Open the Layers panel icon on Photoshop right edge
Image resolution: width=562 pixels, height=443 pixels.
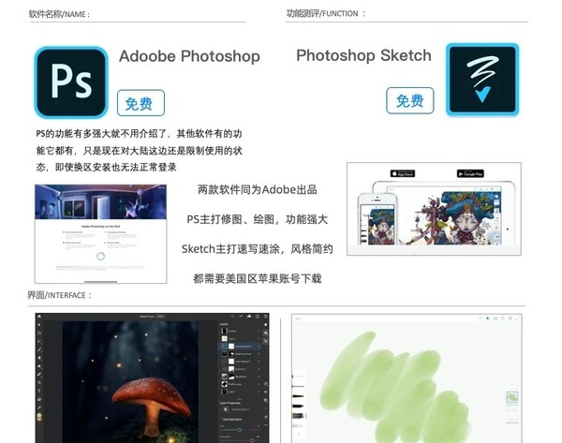[266, 325]
